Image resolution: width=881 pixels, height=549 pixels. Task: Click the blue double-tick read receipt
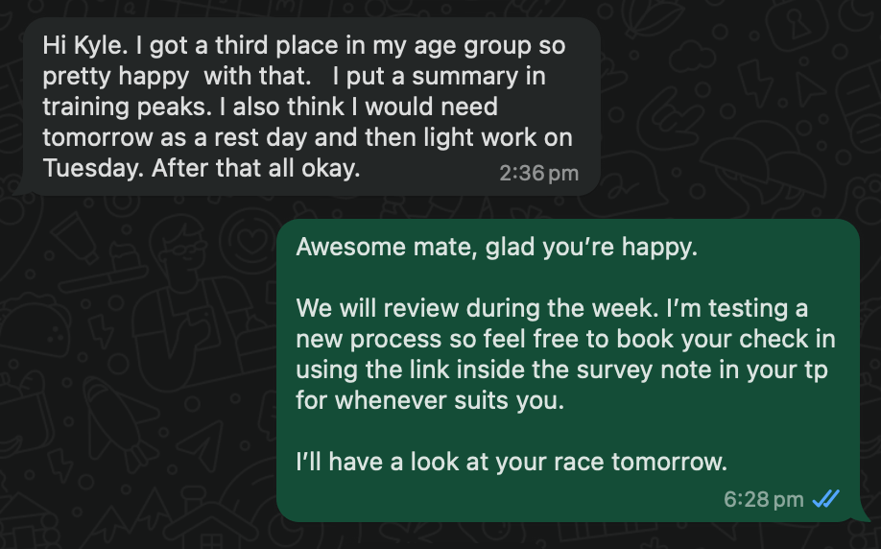[826, 498]
